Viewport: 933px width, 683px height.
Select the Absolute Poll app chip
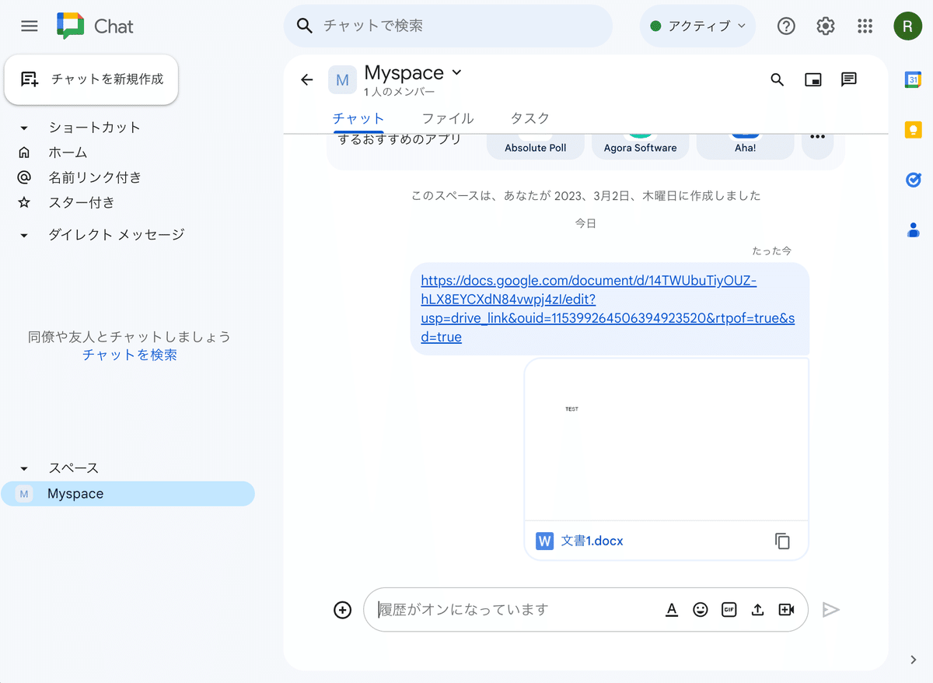point(536,145)
